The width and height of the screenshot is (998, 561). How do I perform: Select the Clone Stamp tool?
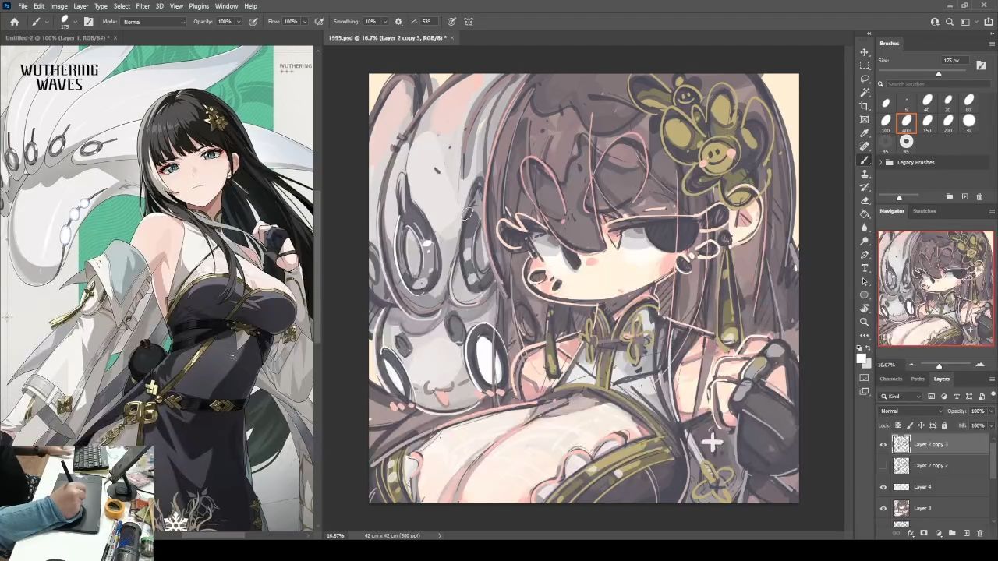click(865, 173)
